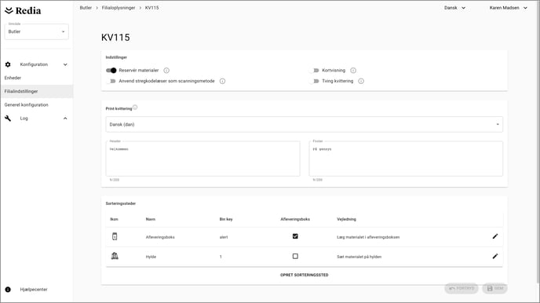
Task: Click into the Header text field
Action: pos(202,159)
